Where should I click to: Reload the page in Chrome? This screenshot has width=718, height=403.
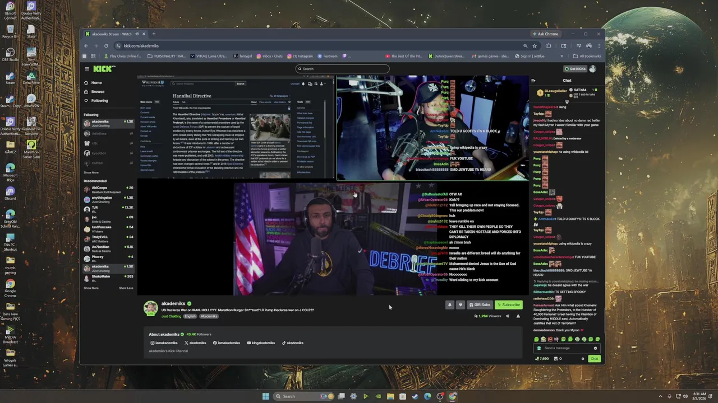[106, 46]
